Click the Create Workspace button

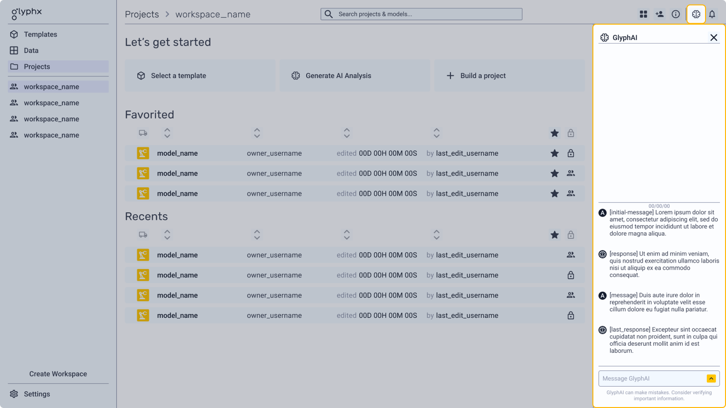tap(58, 374)
